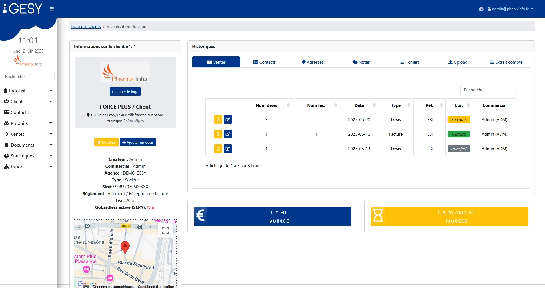Click the Documents file icon in sidebar
The image size is (545, 288).
[x=7, y=145]
